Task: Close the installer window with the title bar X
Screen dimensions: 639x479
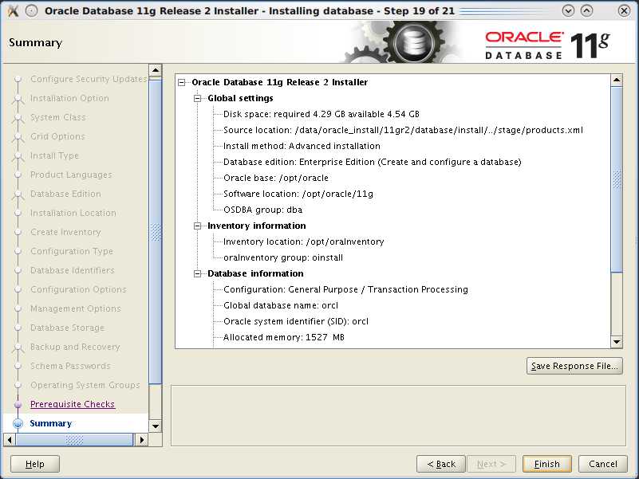Action: (624, 10)
